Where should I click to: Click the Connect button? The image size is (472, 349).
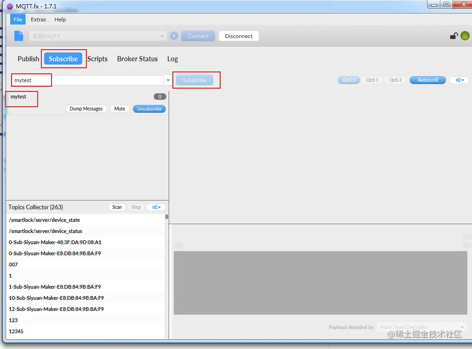(x=198, y=36)
